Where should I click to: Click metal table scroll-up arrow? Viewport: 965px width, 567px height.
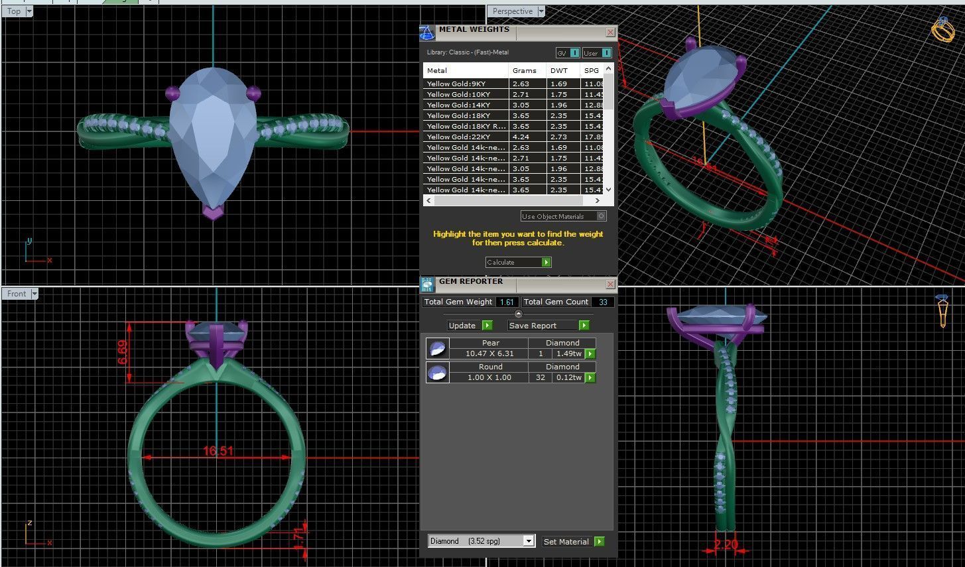pyautogui.click(x=609, y=70)
